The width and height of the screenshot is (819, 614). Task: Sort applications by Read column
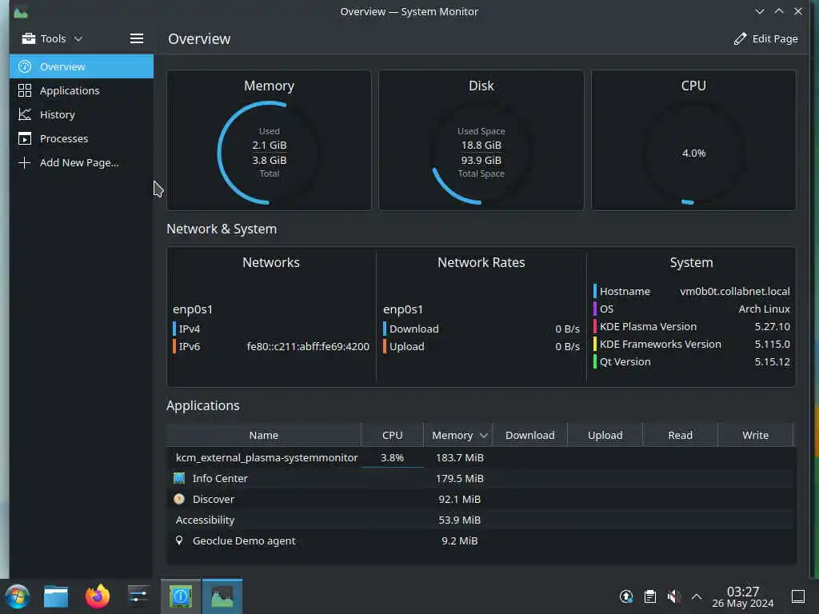click(x=680, y=435)
